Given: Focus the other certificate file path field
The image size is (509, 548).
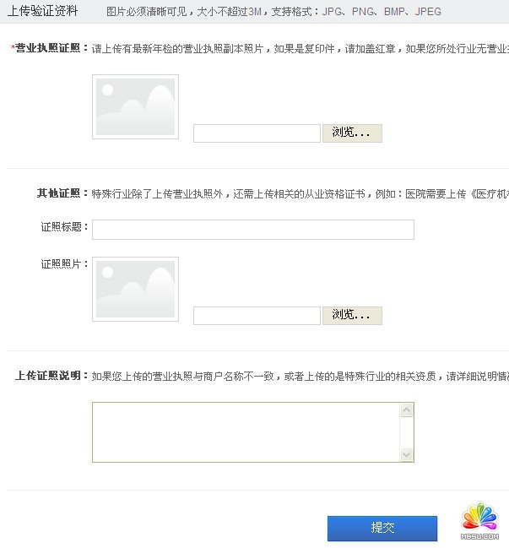Looking at the screenshot, I should coord(257,316).
